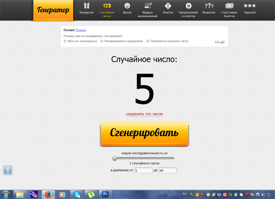This screenshot has height=199, width=275.
Task: Click the Google logo in the ad box
Action: click(220, 42)
